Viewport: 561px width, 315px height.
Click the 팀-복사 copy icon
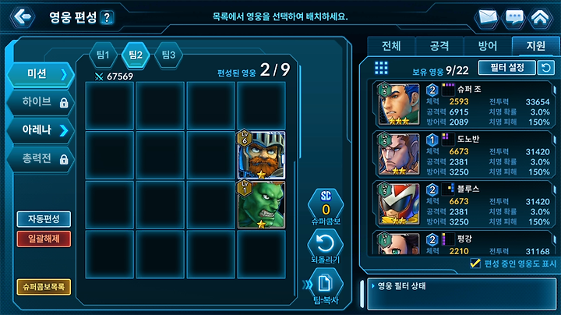click(325, 284)
